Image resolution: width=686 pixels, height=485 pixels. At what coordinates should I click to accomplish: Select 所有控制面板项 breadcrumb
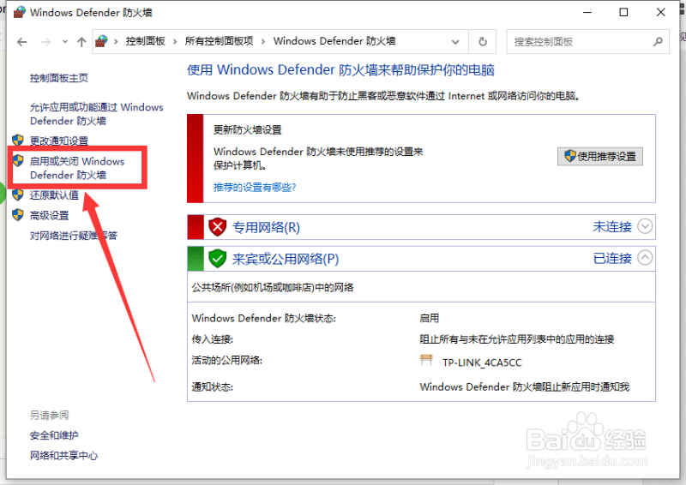tap(219, 41)
